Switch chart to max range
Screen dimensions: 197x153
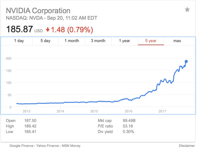tap(177, 41)
